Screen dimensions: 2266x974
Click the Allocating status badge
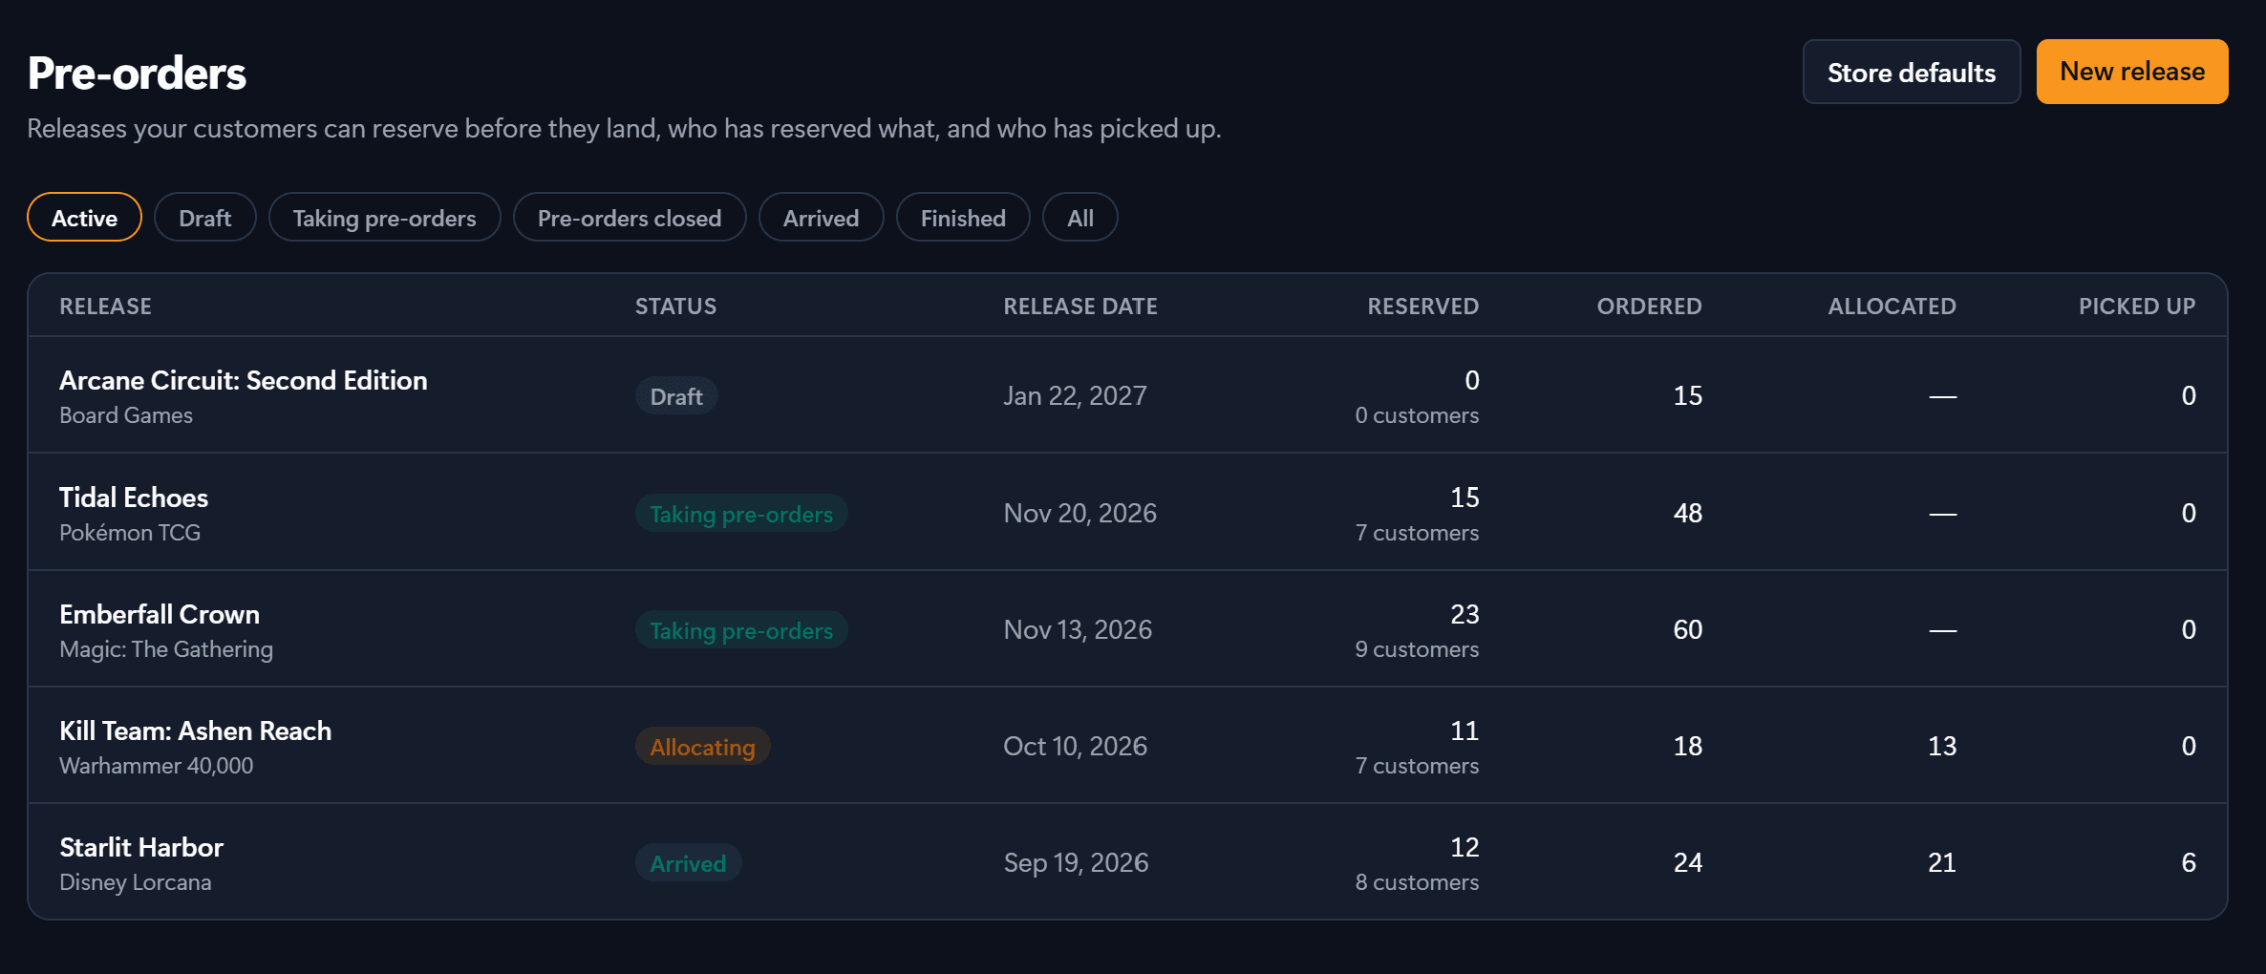(x=702, y=747)
